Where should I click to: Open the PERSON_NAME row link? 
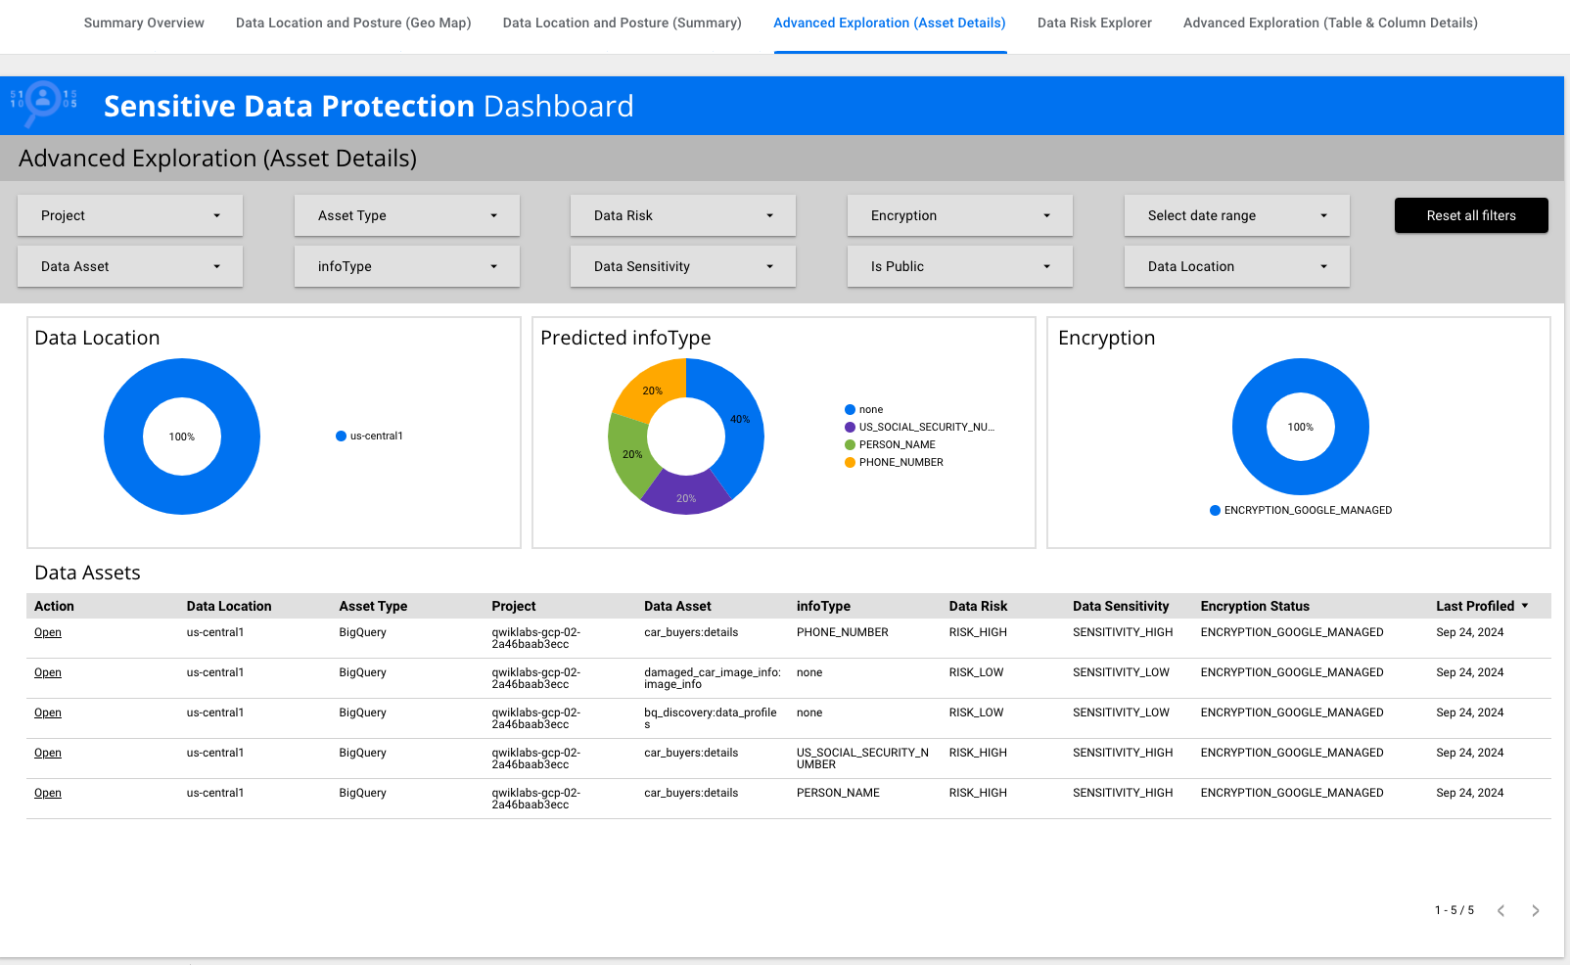tap(48, 793)
